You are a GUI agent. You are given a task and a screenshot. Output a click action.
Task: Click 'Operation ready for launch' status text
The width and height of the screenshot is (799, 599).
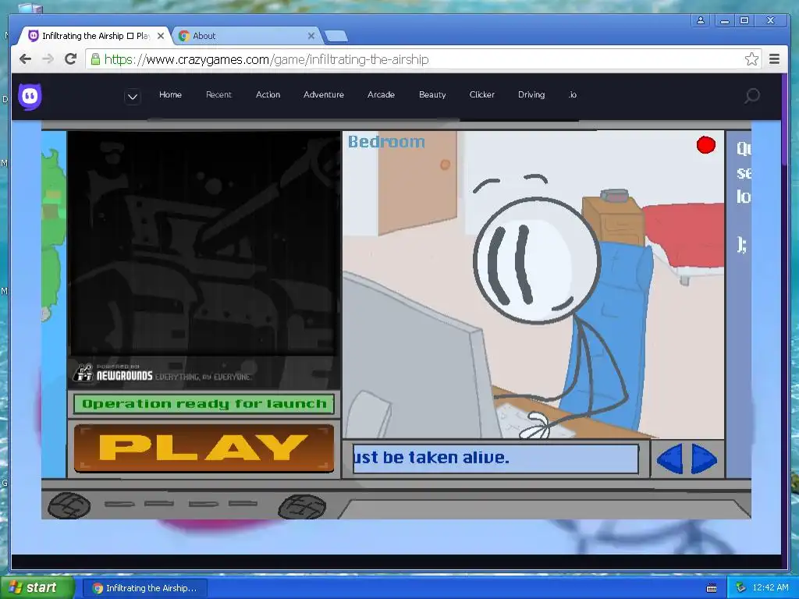pyautogui.click(x=204, y=404)
